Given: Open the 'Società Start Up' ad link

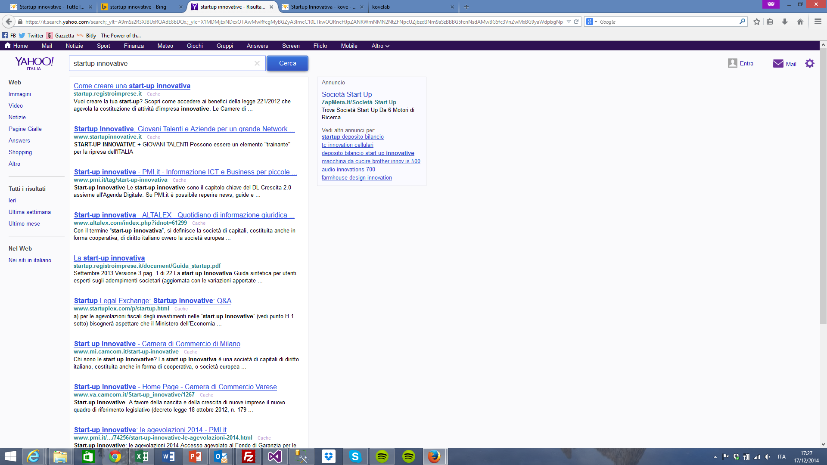Looking at the screenshot, I should click(x=346, y=94).
